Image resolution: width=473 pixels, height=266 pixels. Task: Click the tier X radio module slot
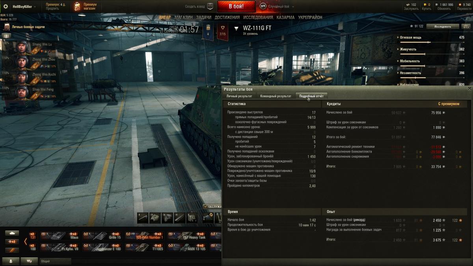[192, 218]
